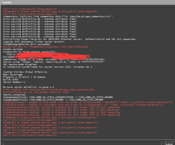Click red 'Waited 103.5ms for SteamNetworkingSockets lock' line
This screenshot has height=145, width=175.
(x=46, y=47)
